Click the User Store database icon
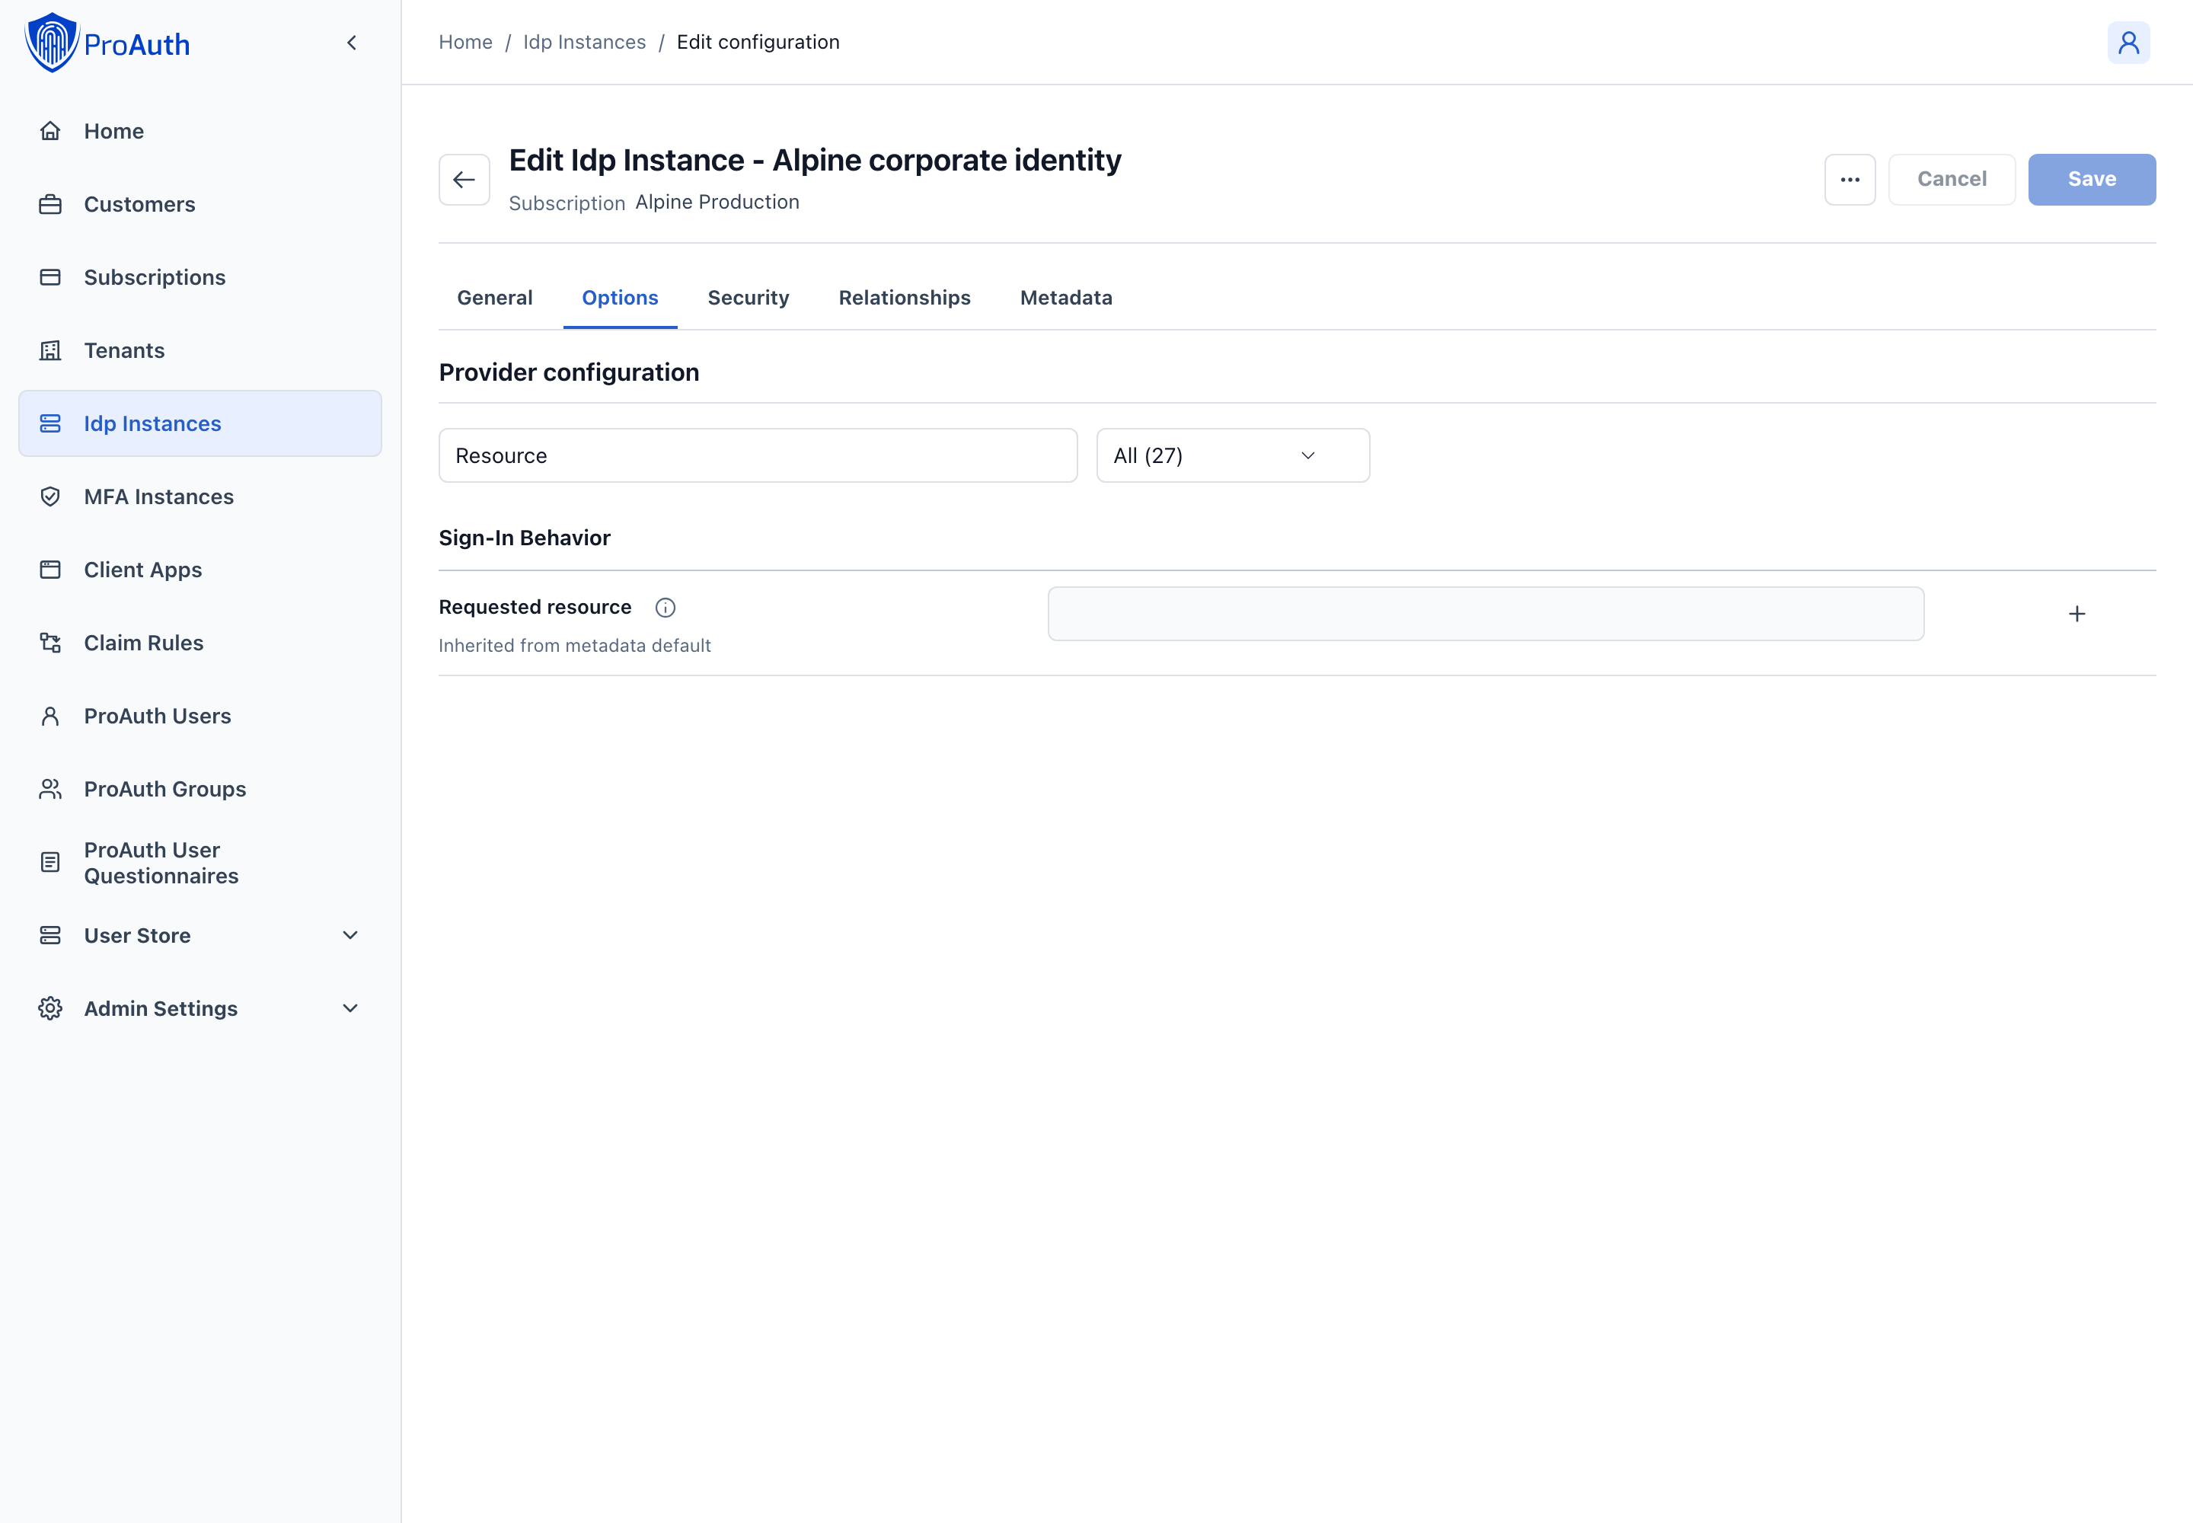Image resolution: width=2193 pixels, height=1523 pixels. (50, 935)
